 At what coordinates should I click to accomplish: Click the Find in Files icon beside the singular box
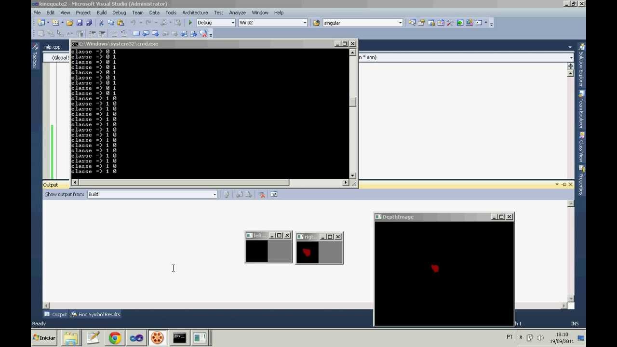317,23
